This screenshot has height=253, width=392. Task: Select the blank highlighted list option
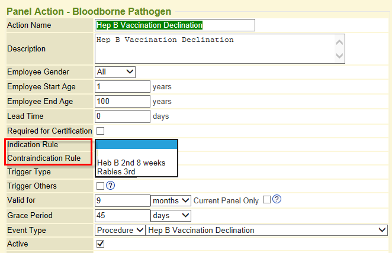137,144
